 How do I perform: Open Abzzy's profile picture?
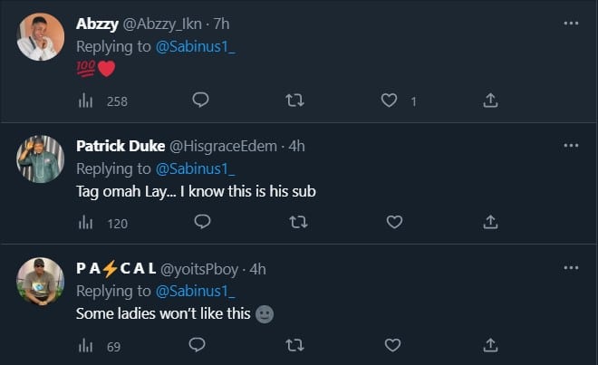[x=40, y=38]
